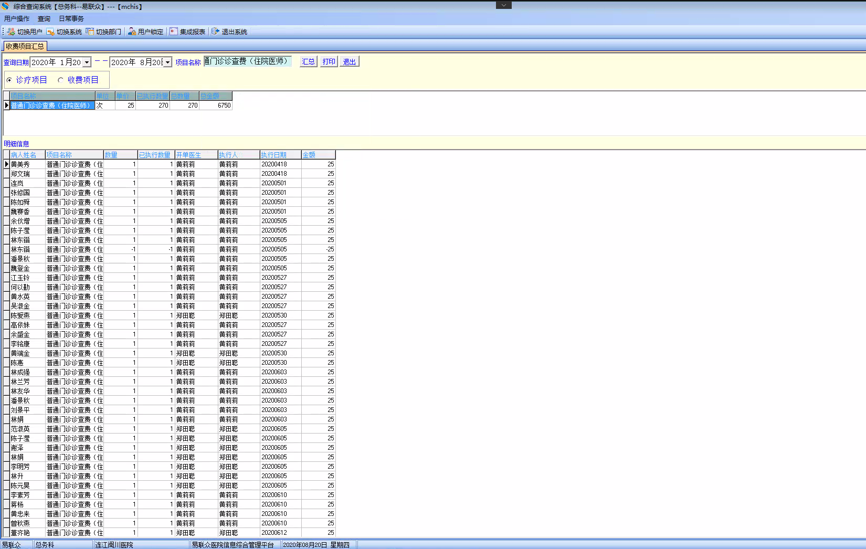Click the 金额 column header
866x549 pixels.
[x=318, y=155]
